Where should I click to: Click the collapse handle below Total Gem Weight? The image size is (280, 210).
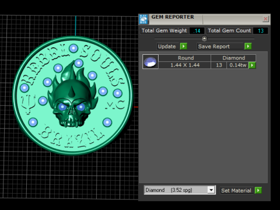(204, 38)
